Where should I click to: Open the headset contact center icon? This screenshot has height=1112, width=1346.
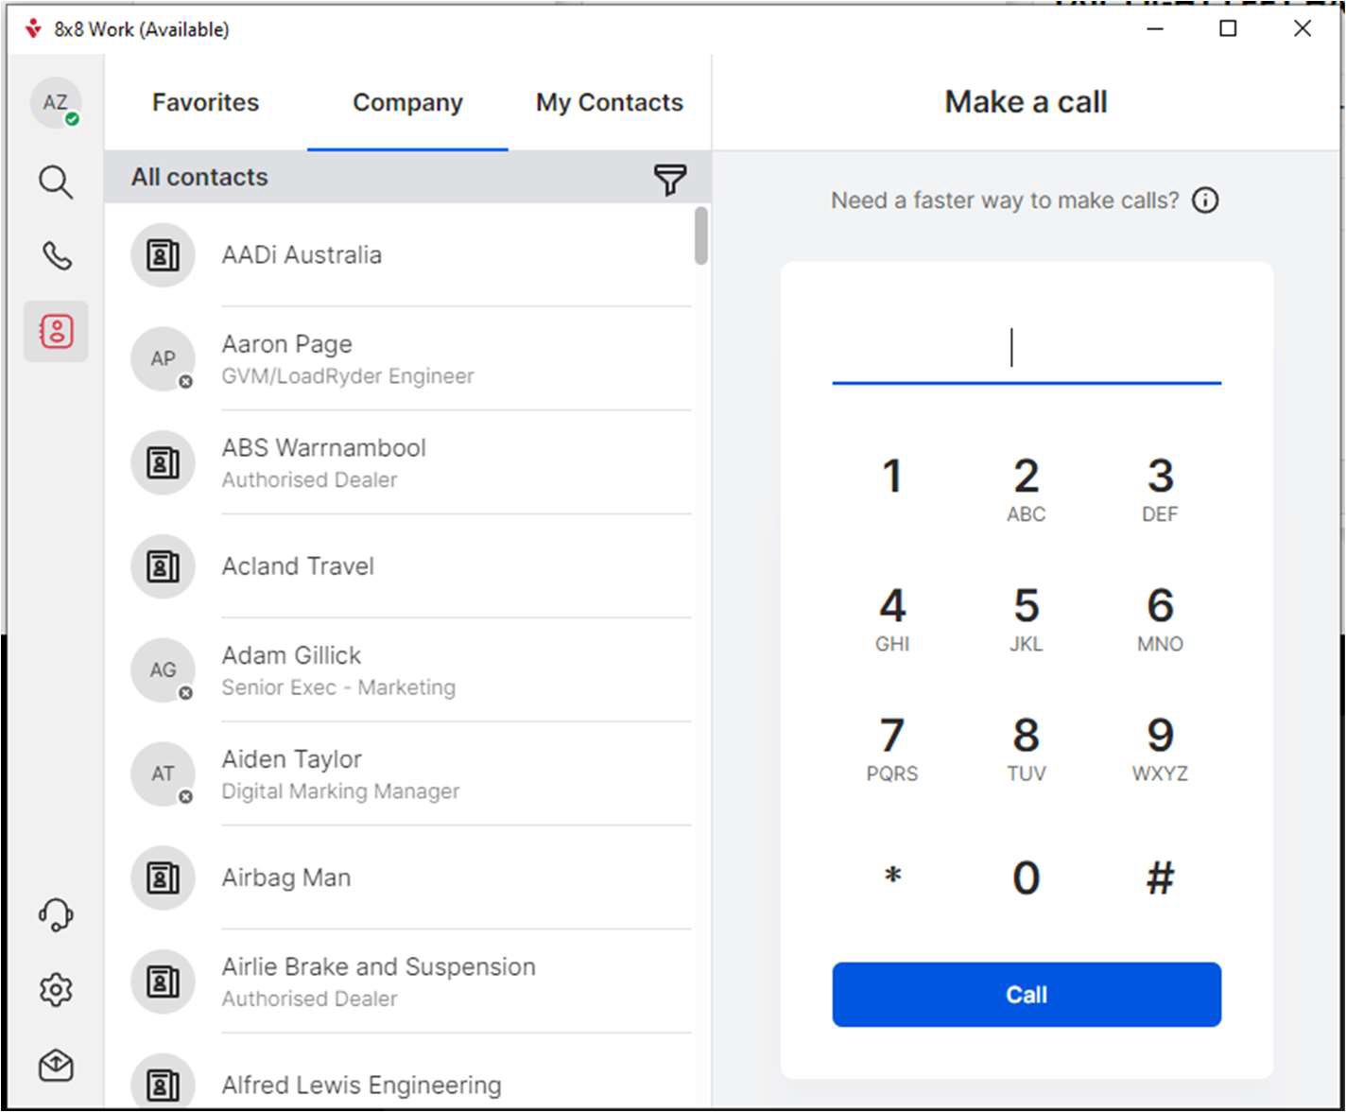click(x=56, y=915)
